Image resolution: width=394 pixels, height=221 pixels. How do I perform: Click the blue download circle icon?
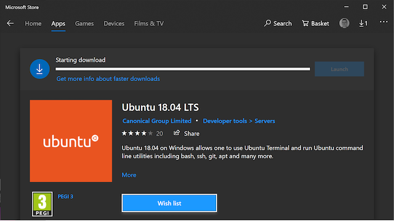coord(39,69)
